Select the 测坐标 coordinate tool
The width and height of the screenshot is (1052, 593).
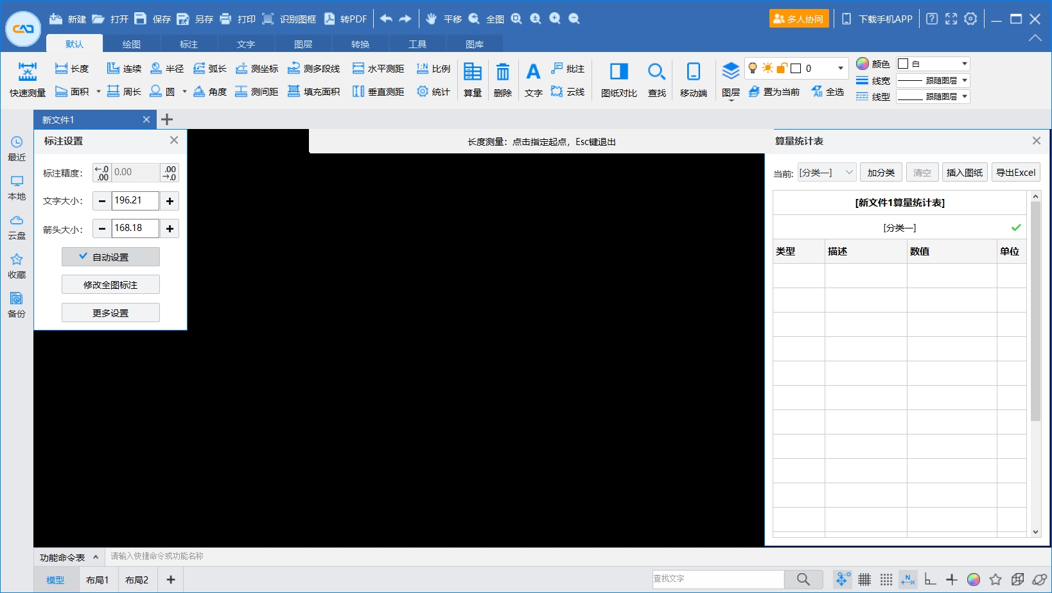pos(257,69)
